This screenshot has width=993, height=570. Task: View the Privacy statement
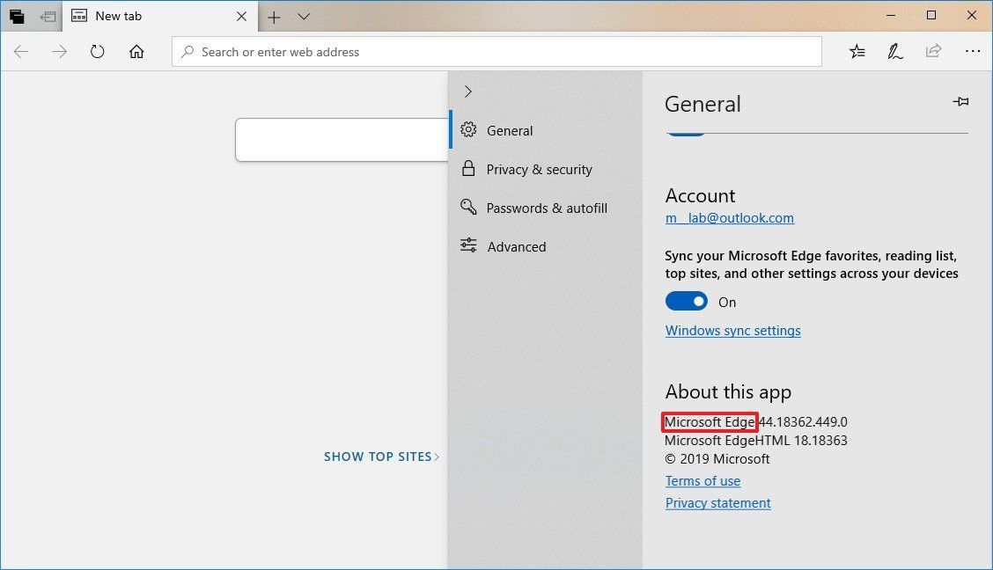click(x=717, y=502)
